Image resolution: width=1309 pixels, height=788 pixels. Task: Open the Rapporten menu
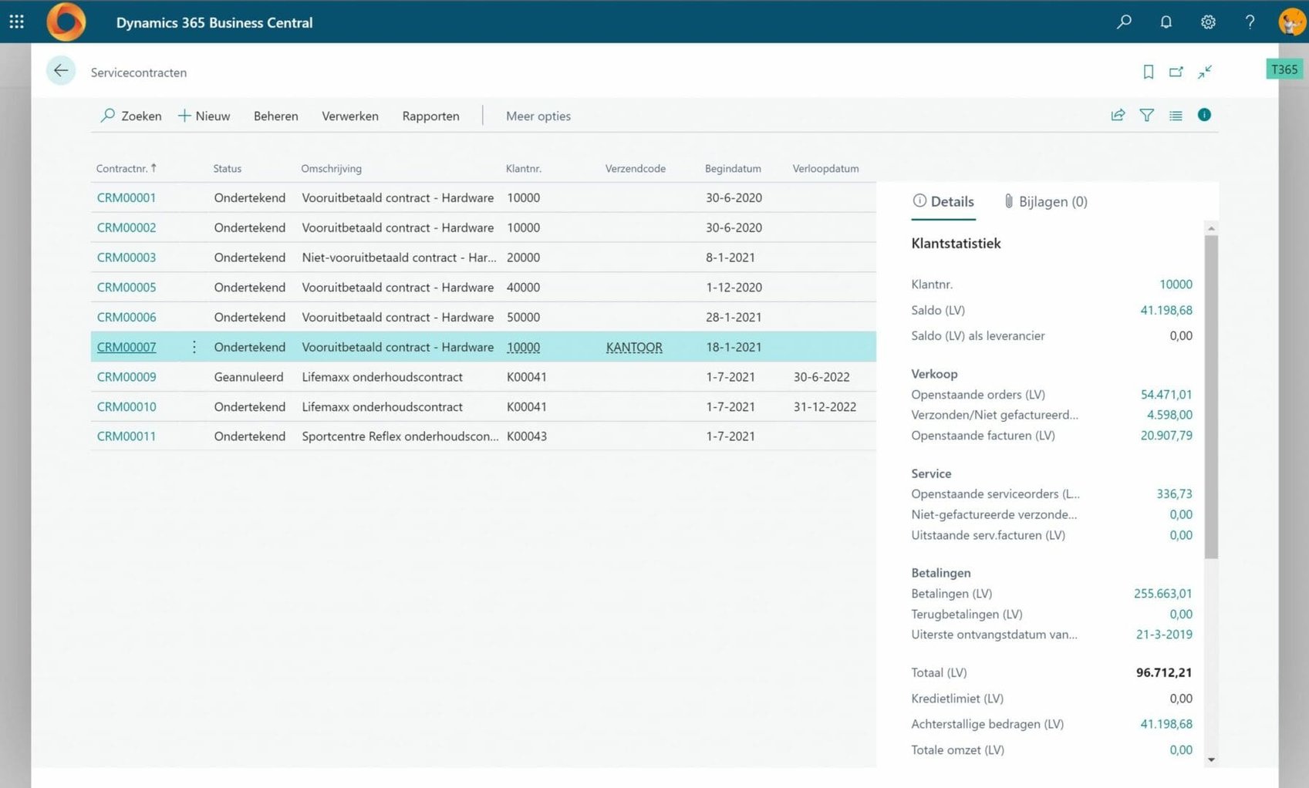tap(430, 116)
